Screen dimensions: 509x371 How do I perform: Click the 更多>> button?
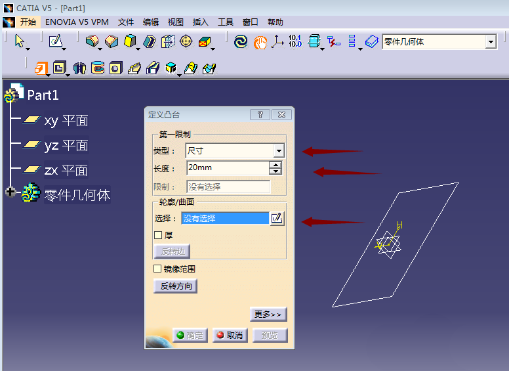[268, 315]
